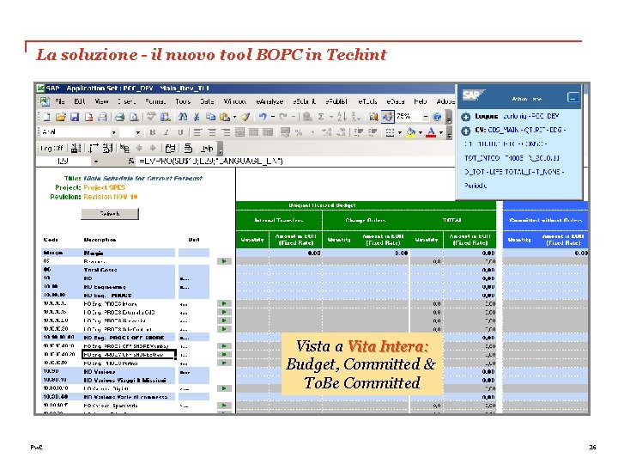Screen dimensions: 618x464
Task: Open the 75% zoom dropdown
Action: [426, 117]
